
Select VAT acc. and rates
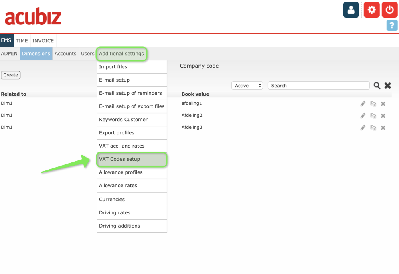pyautogui.click(x=132, y=146)
